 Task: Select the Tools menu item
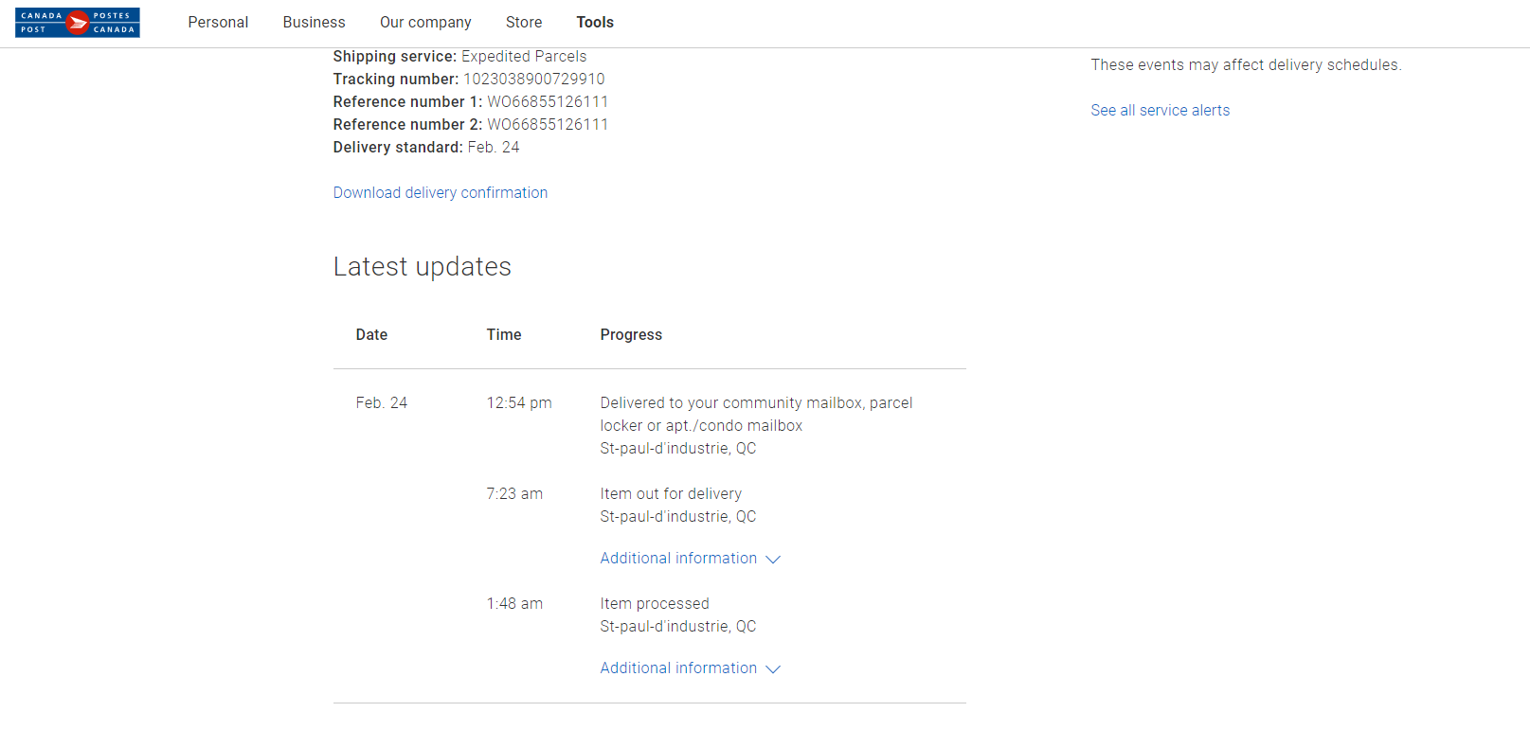595,23
